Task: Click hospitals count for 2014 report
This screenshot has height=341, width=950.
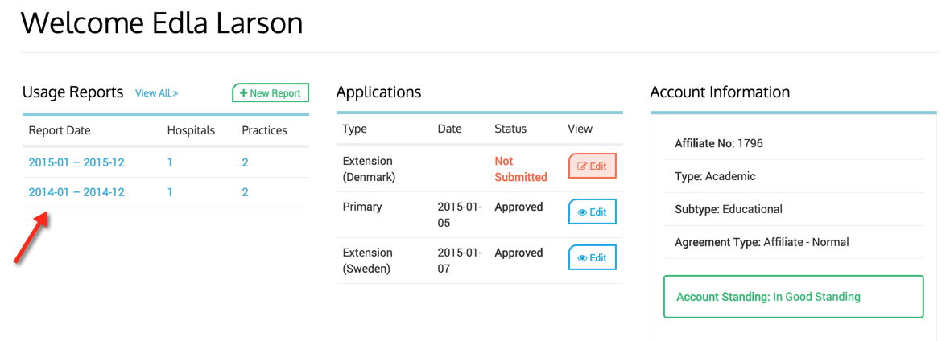Action: click(x=170, y=192)
